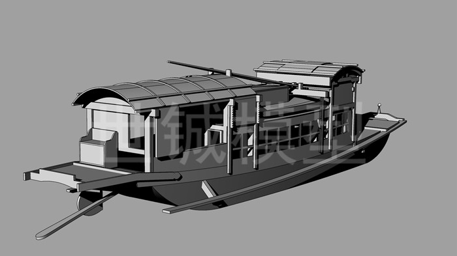The width and height of the screenshot is (457, 256).
Task: Select the small upright peg on the roof pole
Action: coord(228,73)
